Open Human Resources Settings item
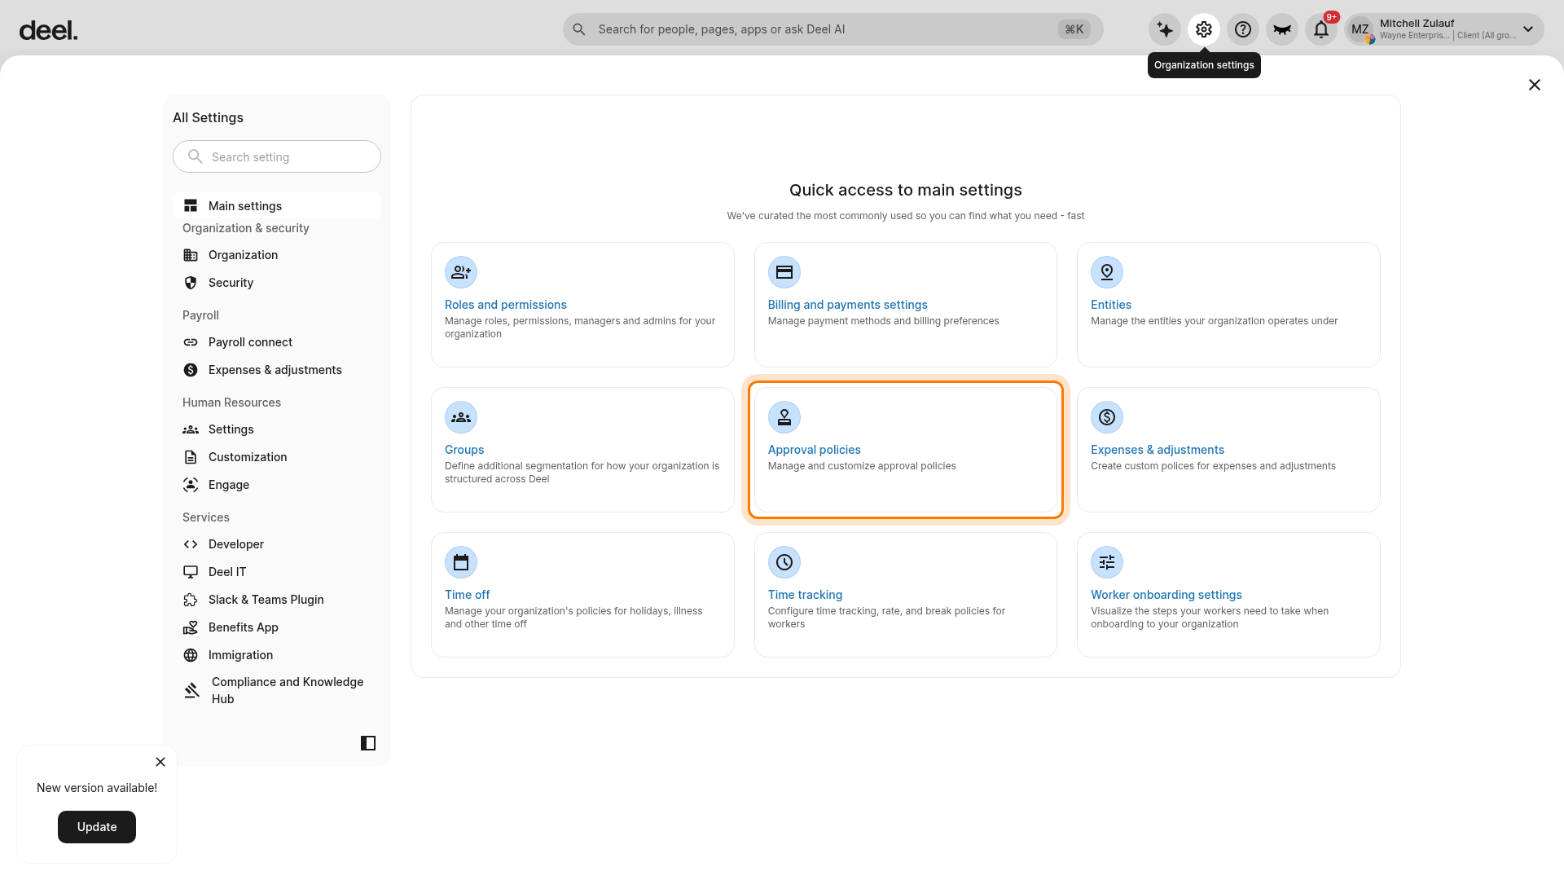Screen dimensions: 1564x880 (277, 429)
